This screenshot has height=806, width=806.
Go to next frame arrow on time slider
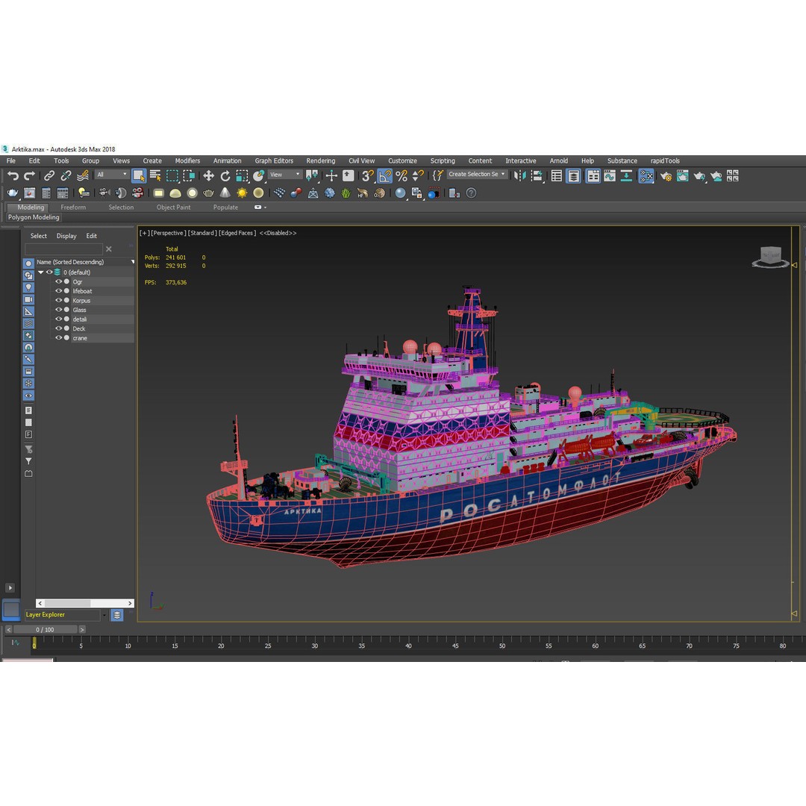click(x=82, y=629)
